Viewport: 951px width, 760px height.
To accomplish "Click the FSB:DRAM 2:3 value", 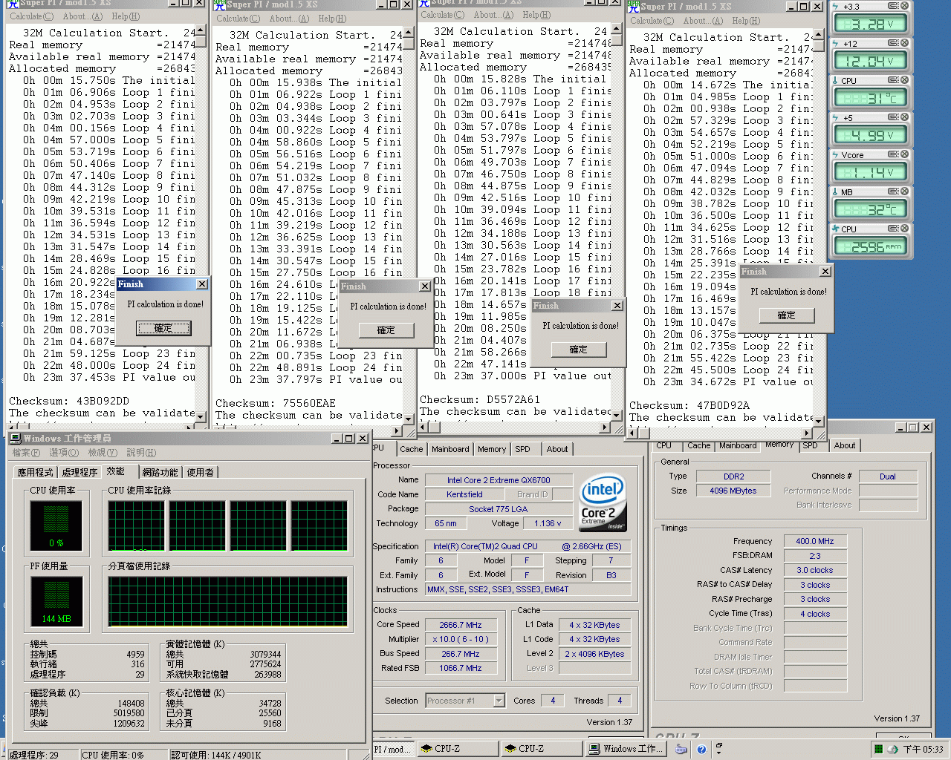I will coord(815,556).
